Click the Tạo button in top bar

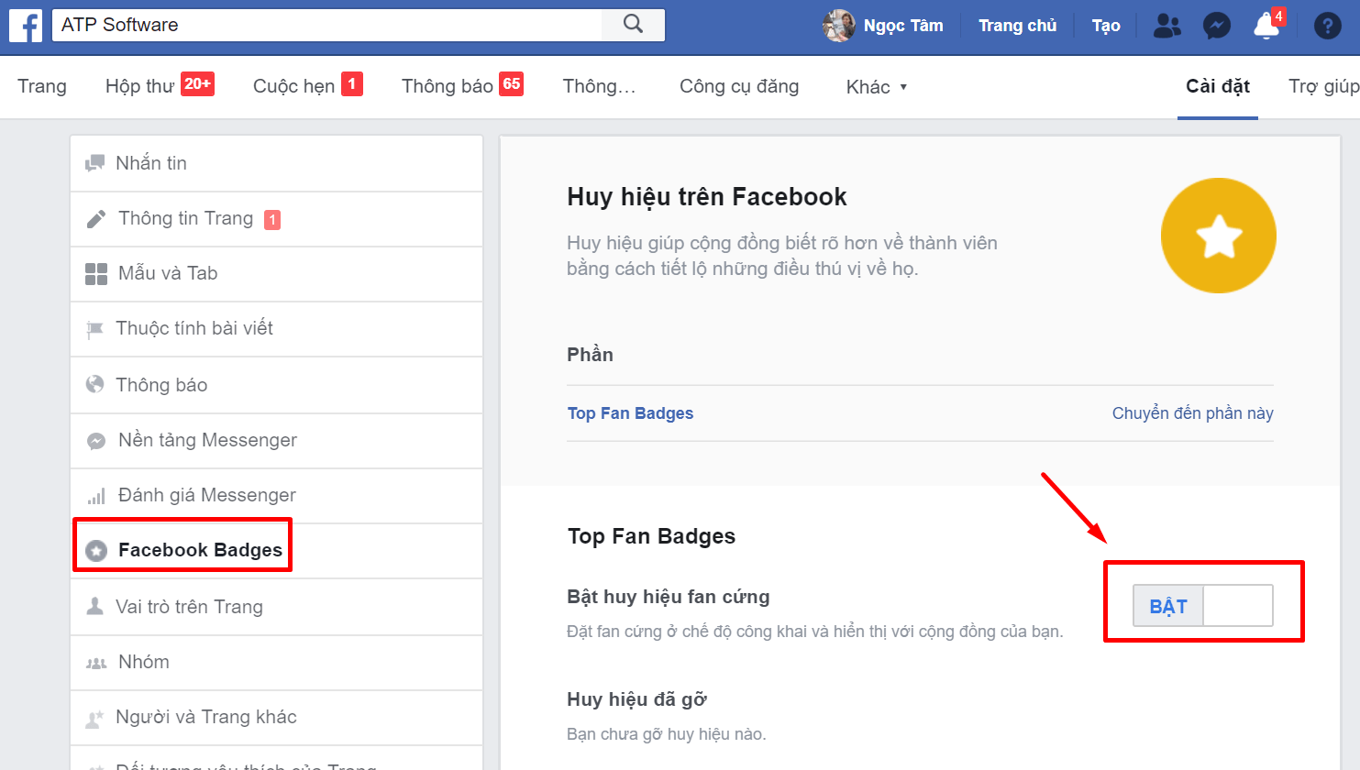point(1105,26)
